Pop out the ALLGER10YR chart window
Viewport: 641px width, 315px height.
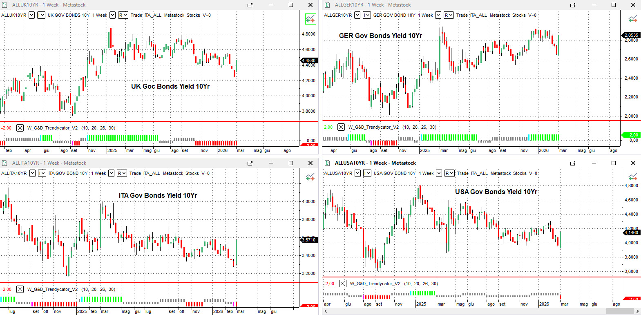click(573, 5)
